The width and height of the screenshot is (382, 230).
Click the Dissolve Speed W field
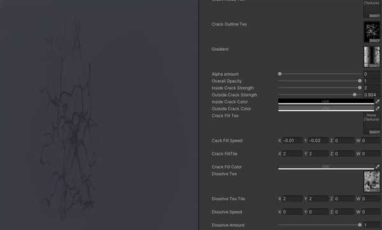371,212
